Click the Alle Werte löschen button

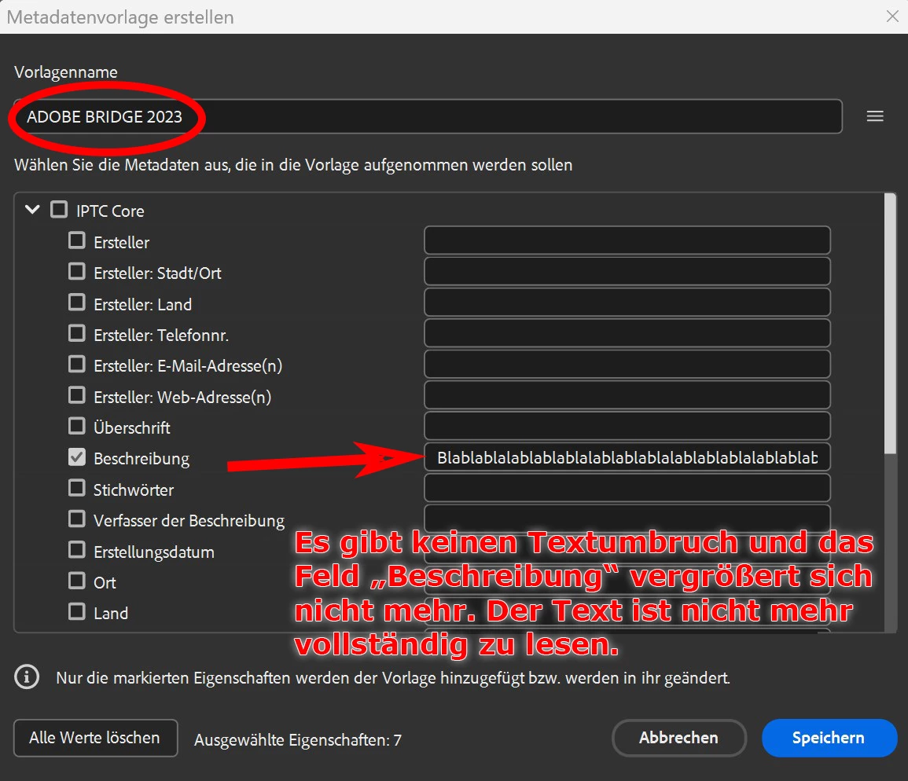(x=96, y=738)
